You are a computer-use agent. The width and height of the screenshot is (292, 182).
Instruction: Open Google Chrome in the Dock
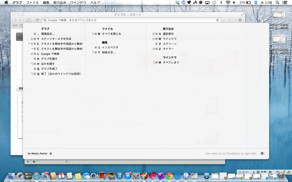point(169,176)
